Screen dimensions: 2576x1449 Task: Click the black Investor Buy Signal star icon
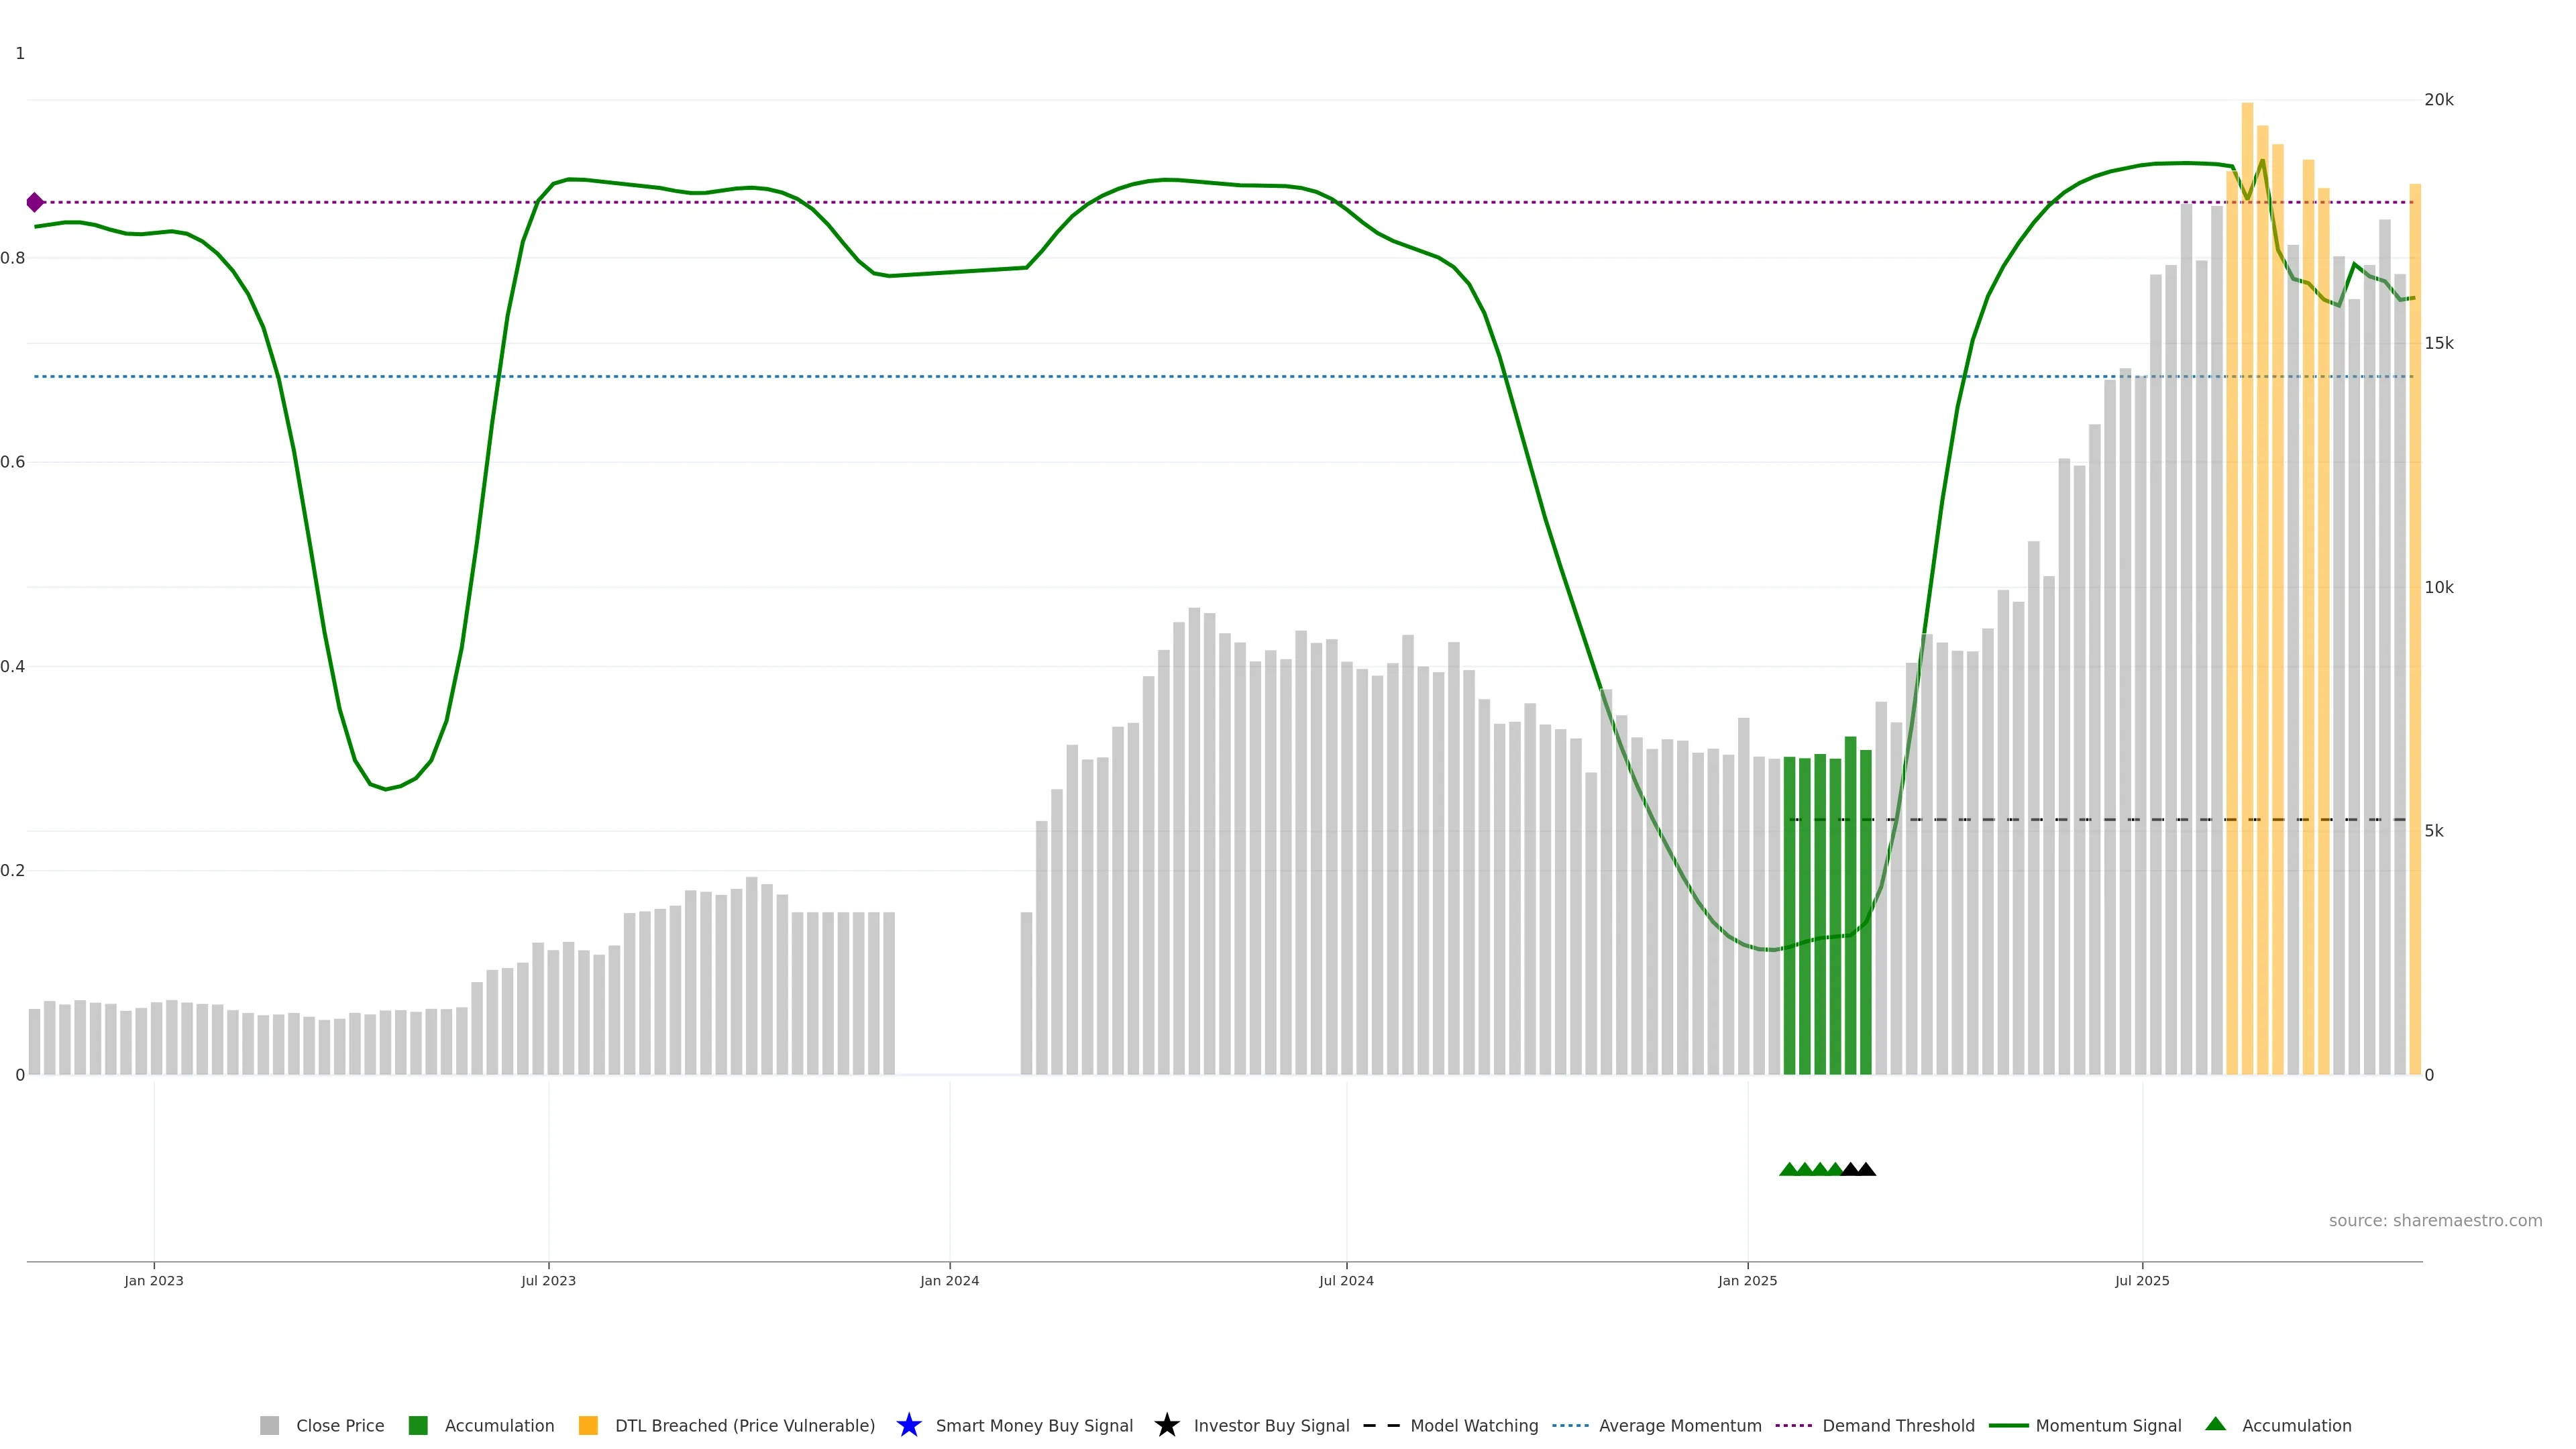(x=1166, y=1425)
